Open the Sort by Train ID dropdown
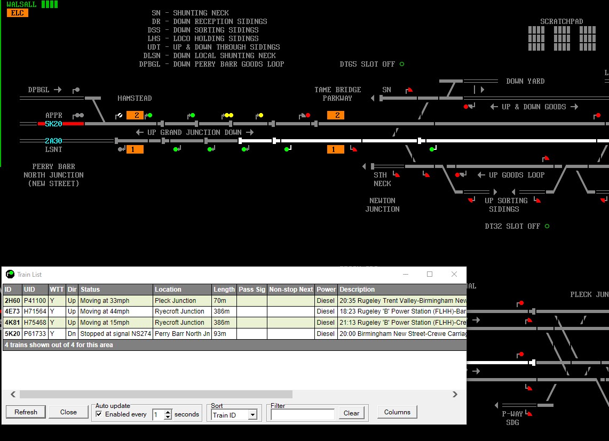Screen dimensions: 609x441 pos(253,415)
